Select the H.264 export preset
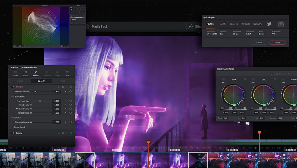The height and width of the screenshot is (168, 297). click(210, 24)
